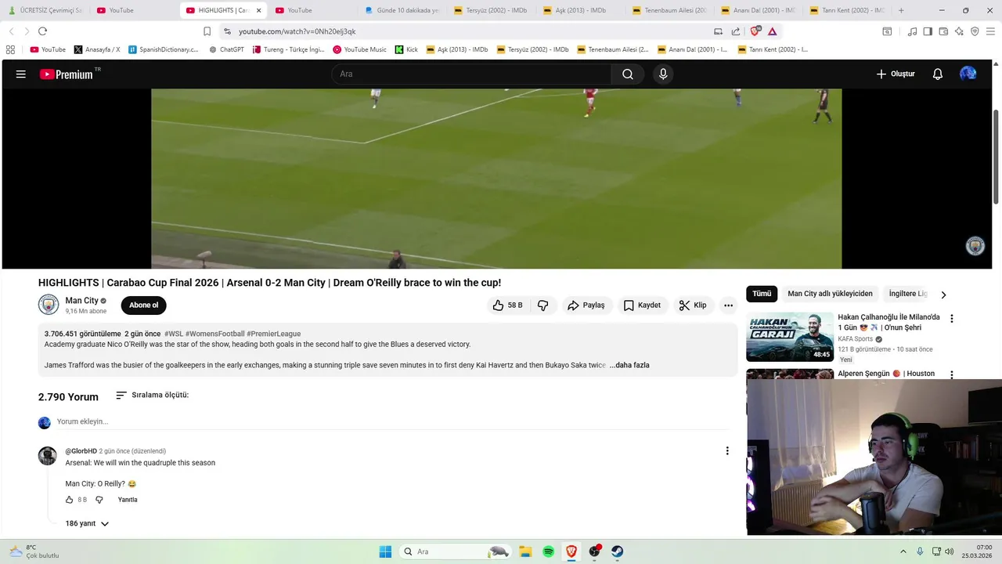
Task: Start voice search with microphone icon
Action: (663, 74)
